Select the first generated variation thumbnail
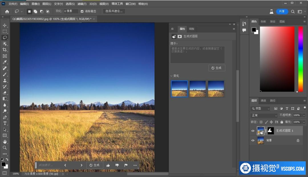 click(x=179, y=89)
